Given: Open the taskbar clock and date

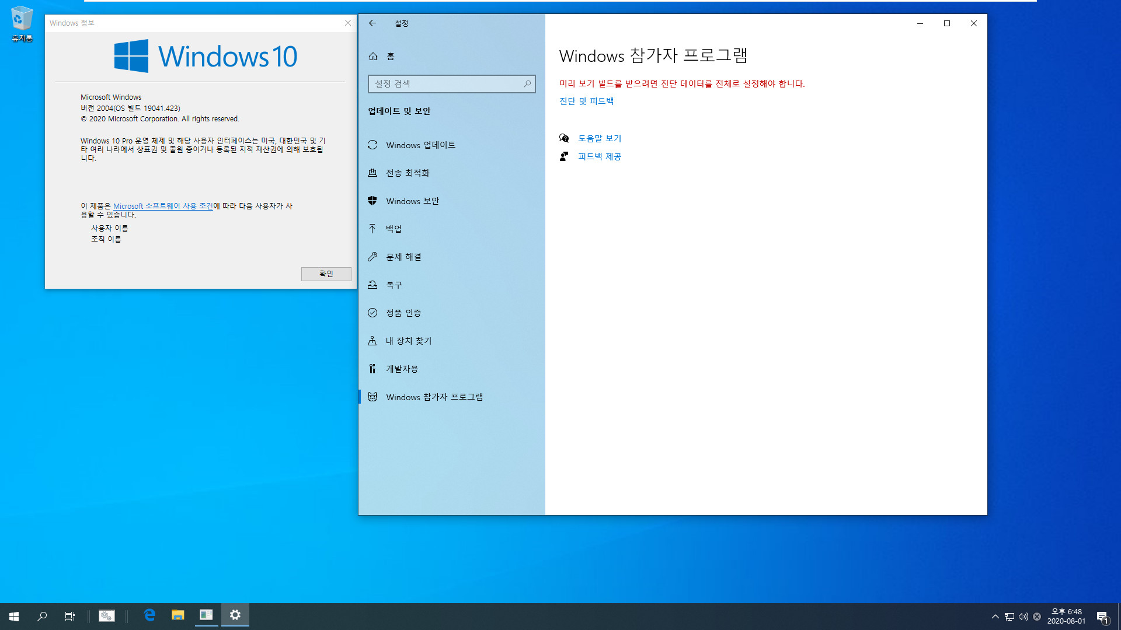Looking at the screenshot, I should [x=1066, y=617].
